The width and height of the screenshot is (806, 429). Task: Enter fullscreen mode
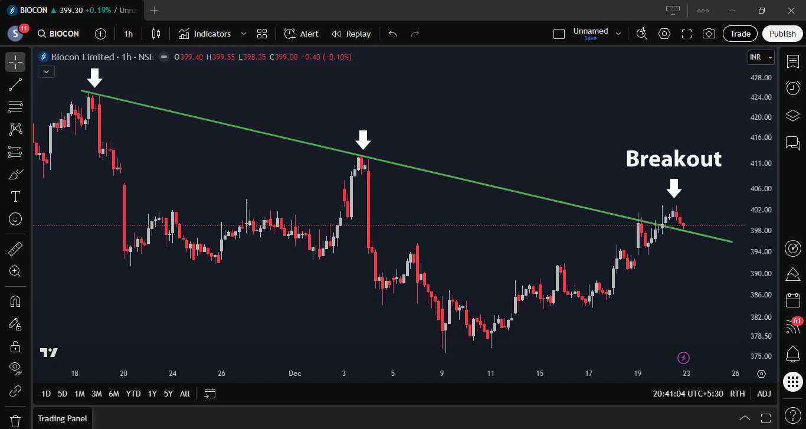(x=687, y=34)
